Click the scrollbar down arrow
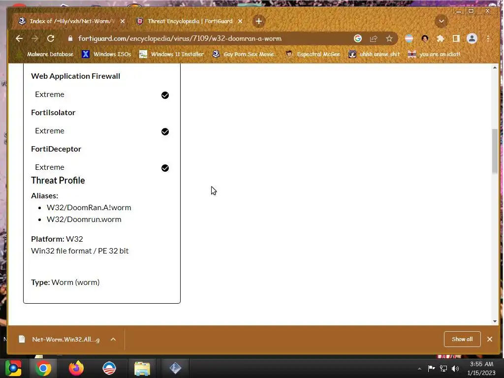 click(x=495, y=321)
